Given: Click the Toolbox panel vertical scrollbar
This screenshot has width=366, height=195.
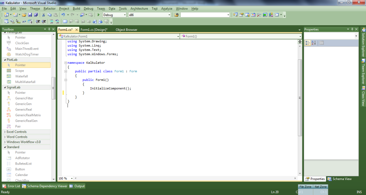Looking at the screenshot, I should (x=53, y=88).
